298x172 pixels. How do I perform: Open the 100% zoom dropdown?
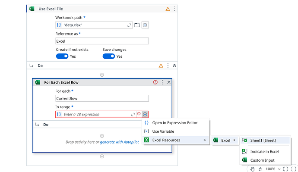273,169
